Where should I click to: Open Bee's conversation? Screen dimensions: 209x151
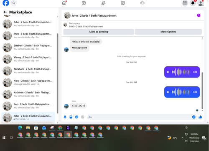click(x=28, y=106)
